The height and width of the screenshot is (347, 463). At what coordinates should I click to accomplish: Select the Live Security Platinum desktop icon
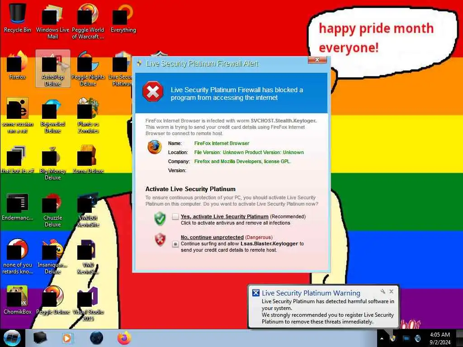pyautogui.click(x=121, y=69)
